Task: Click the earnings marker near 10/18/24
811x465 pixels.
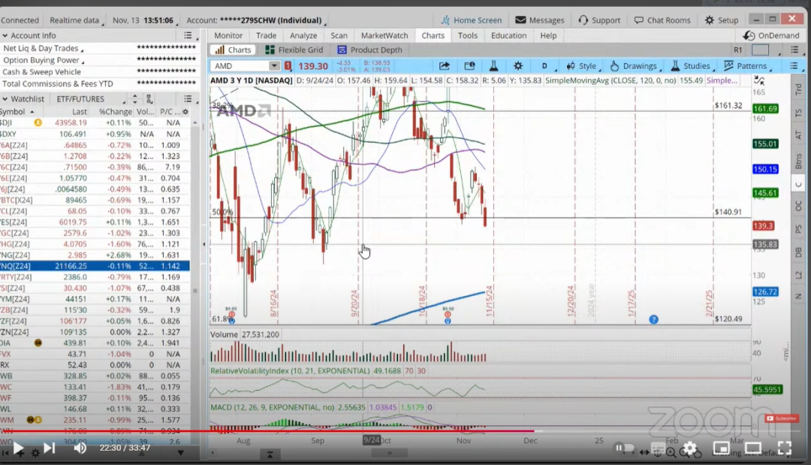Action: tap(448, 315)
